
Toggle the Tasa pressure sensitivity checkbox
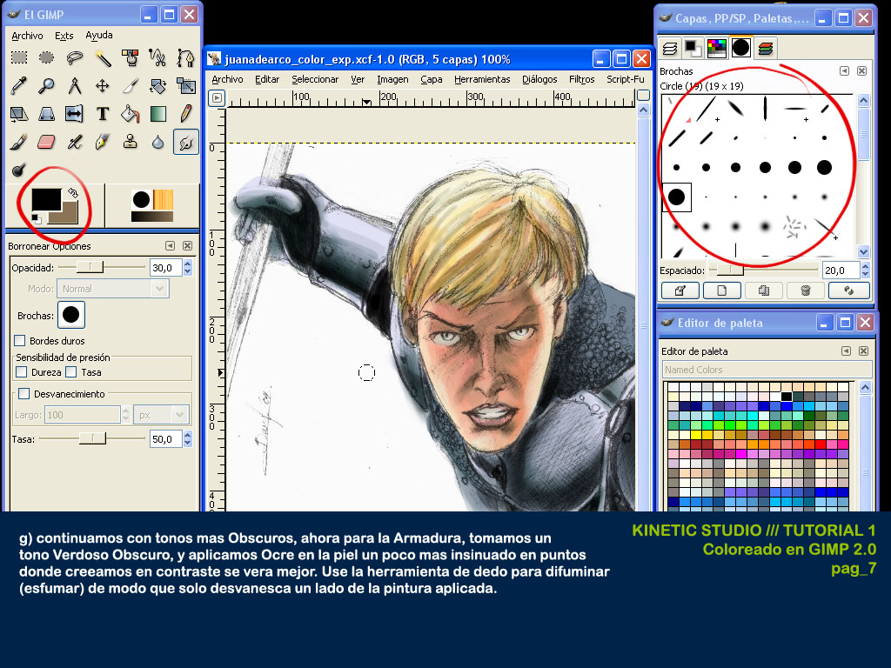pos(71,372)
